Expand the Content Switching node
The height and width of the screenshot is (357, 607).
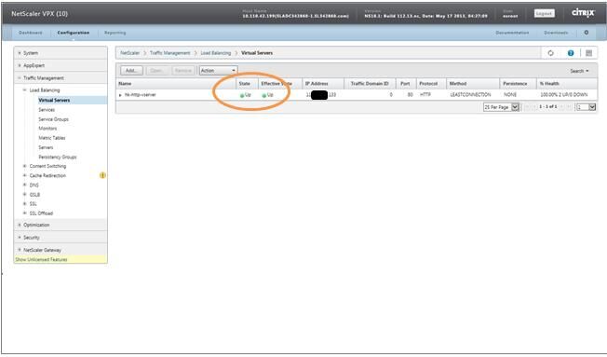tap(25, 166)
